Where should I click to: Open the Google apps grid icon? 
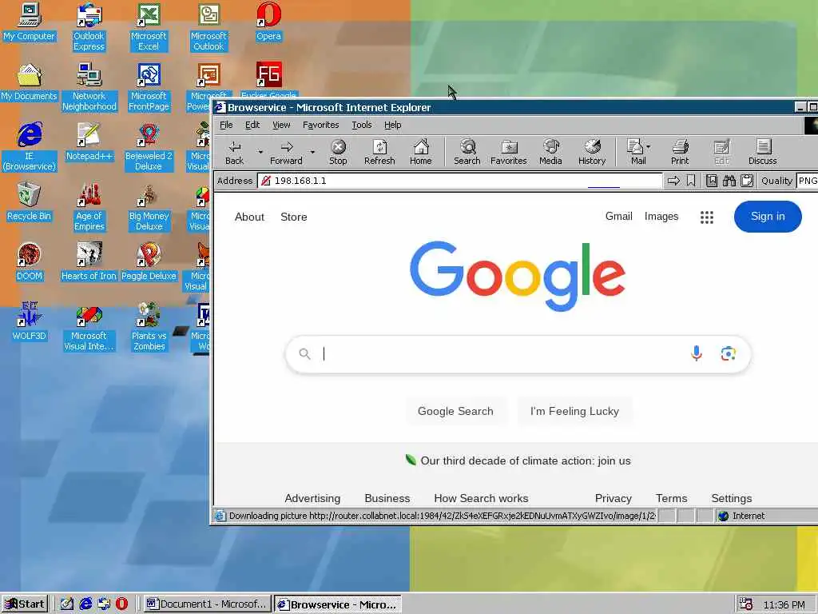pyautogui.click(x=706, y=217)
